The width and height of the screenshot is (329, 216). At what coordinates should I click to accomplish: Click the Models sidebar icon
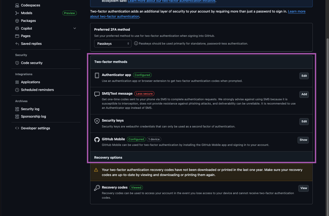[x=17, y=13]
